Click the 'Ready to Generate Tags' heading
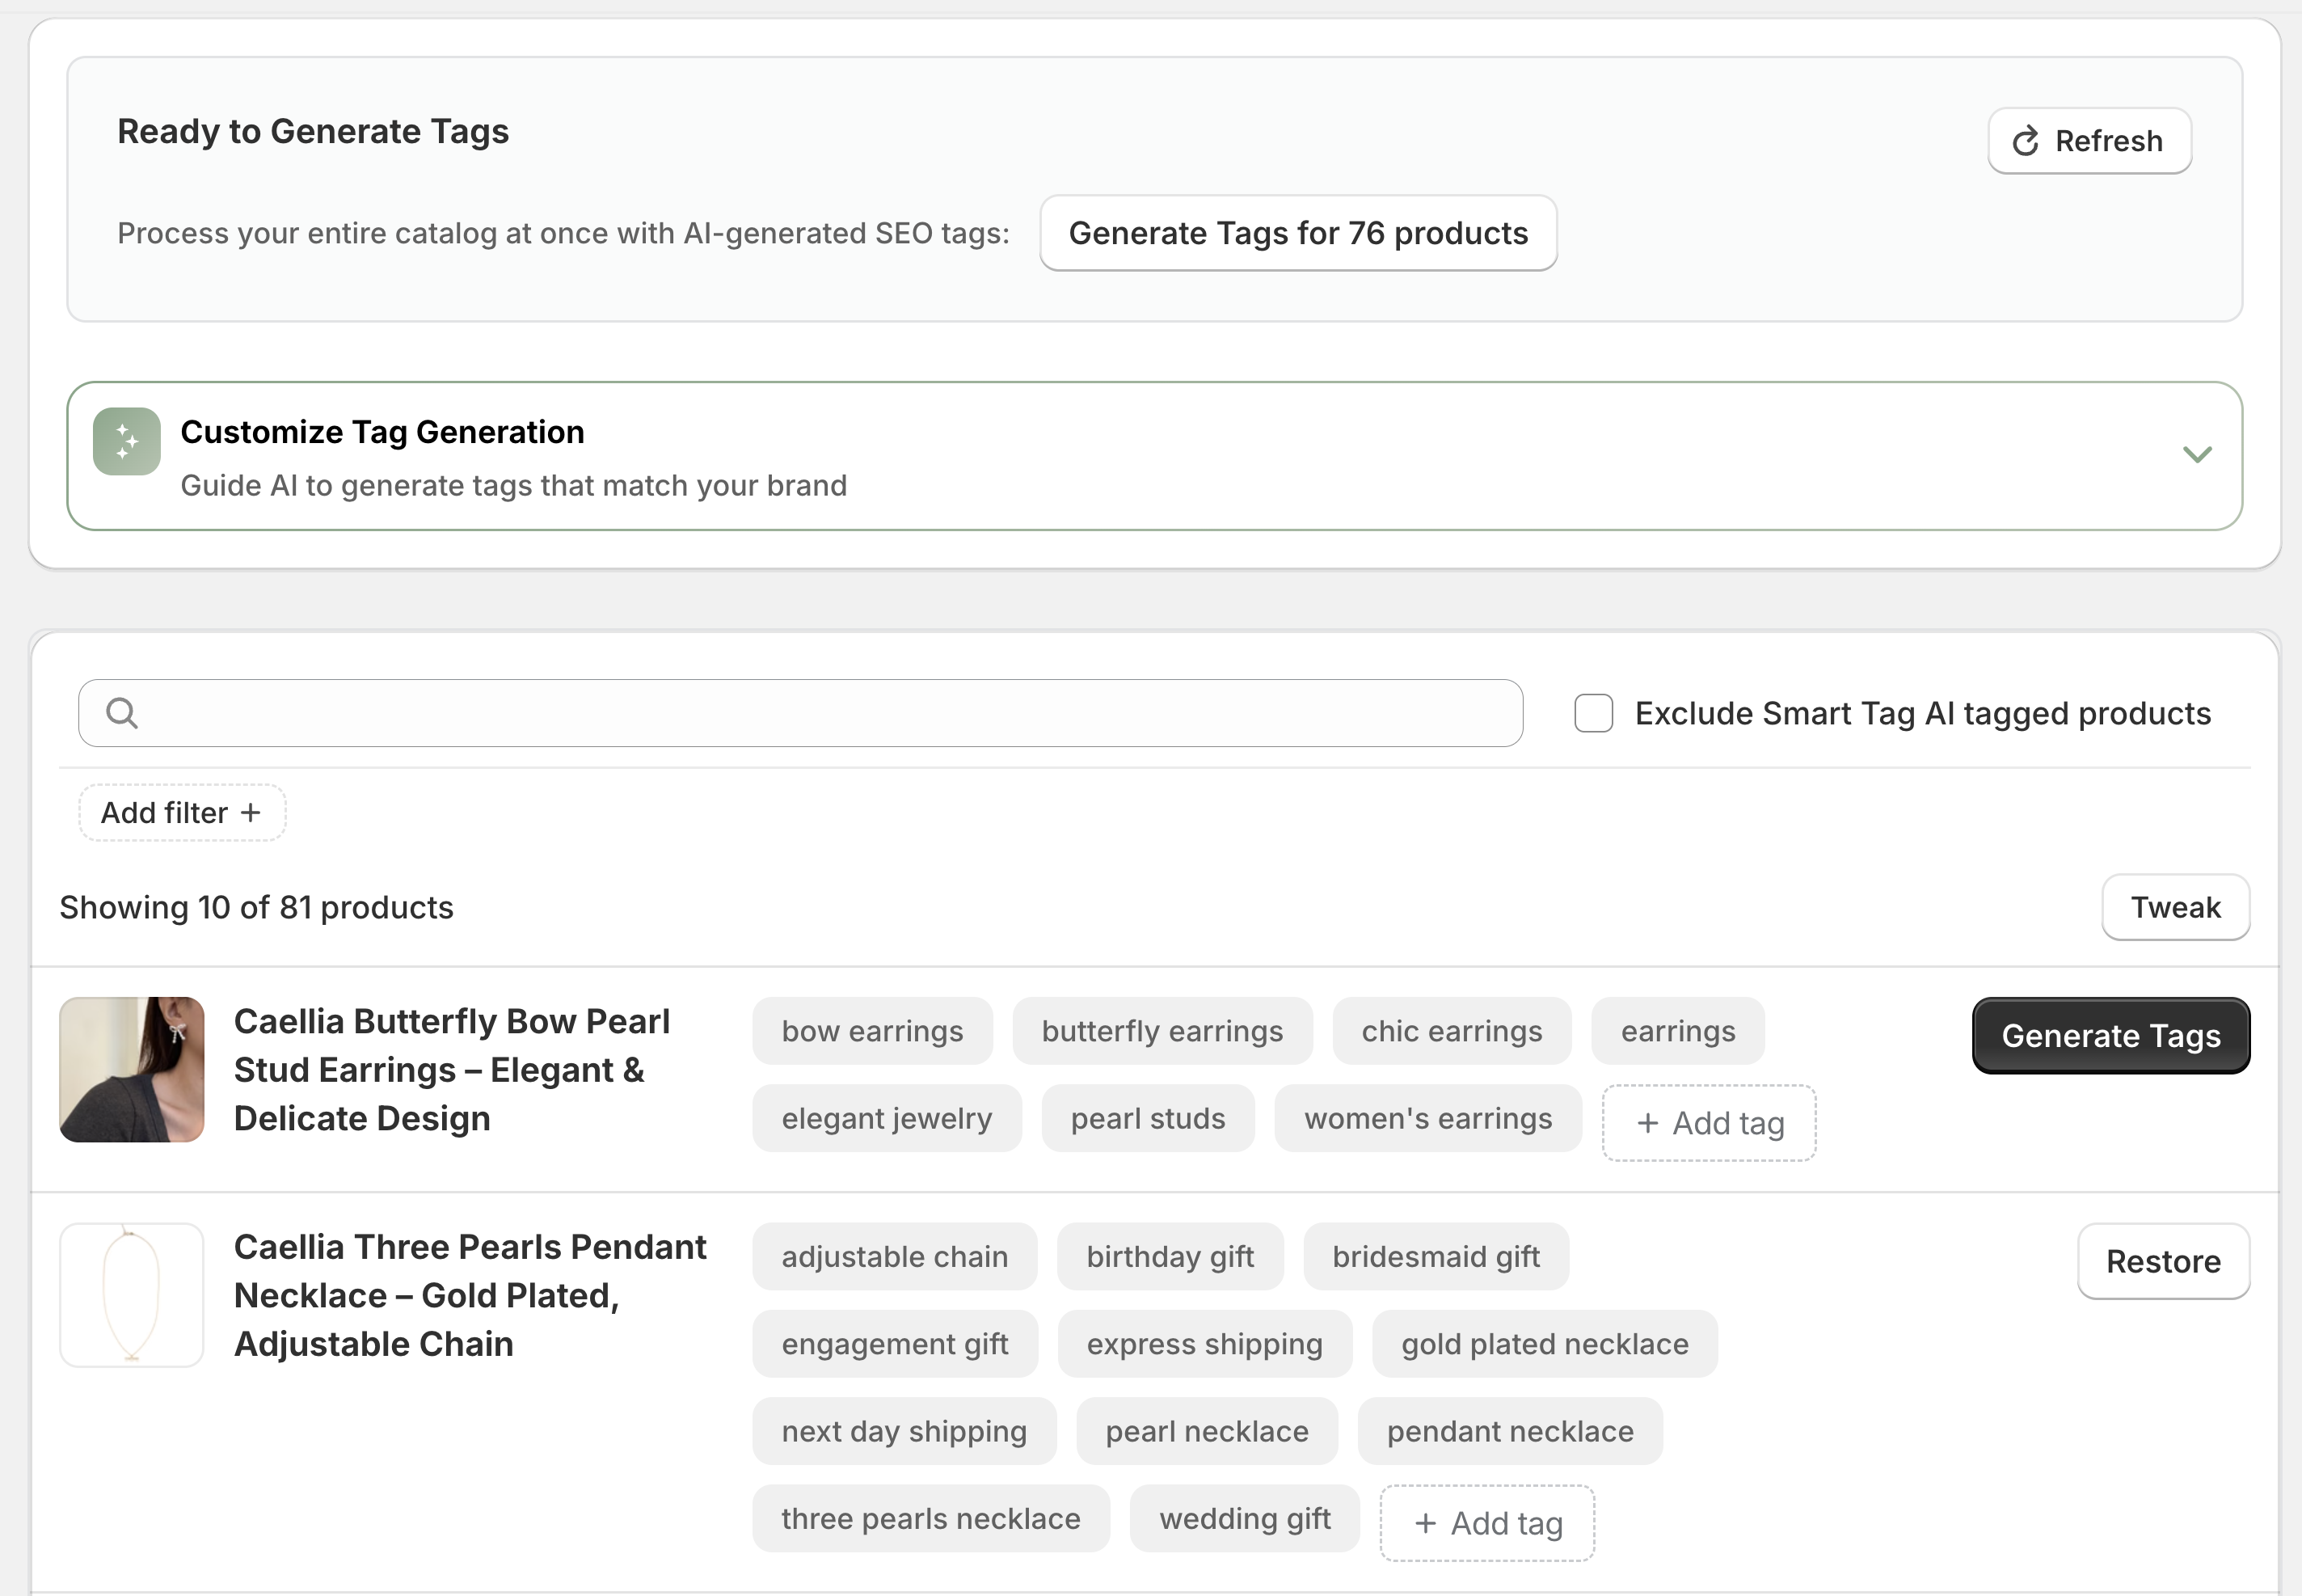Viewport: 2302px width, 1596px height. click(x=313, y=131)
